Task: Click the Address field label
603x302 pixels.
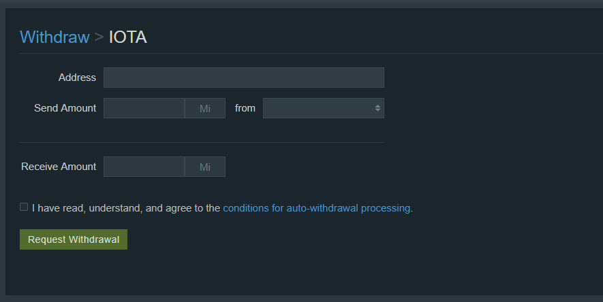Action: pos(77,78)
